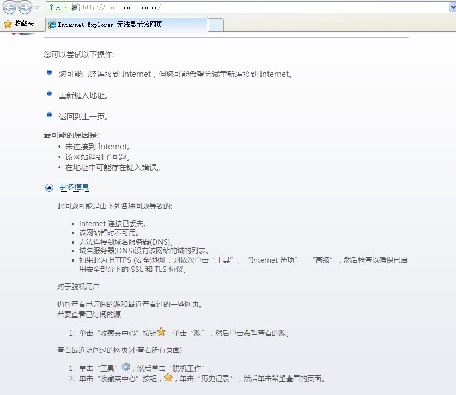
Task: Focus the mail.buct.edu.cn address field
Action: [245, 8]
